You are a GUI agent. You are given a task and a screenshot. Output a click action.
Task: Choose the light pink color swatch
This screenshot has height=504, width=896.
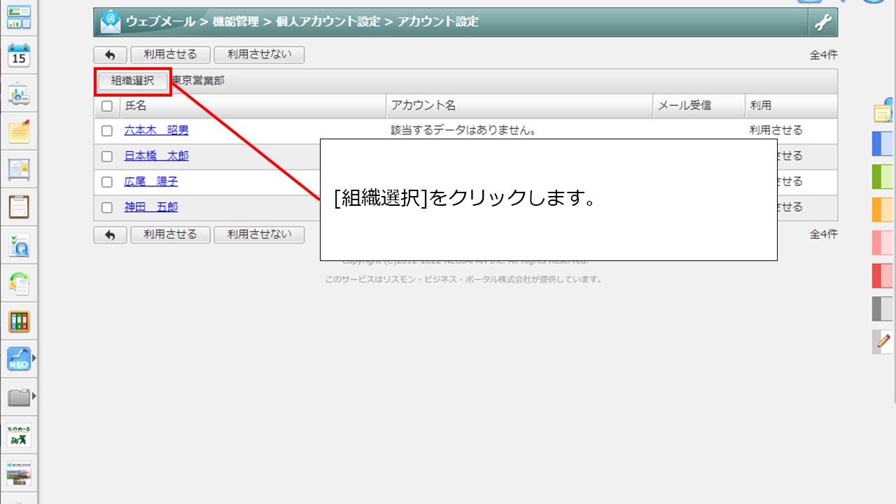(883, 242)
